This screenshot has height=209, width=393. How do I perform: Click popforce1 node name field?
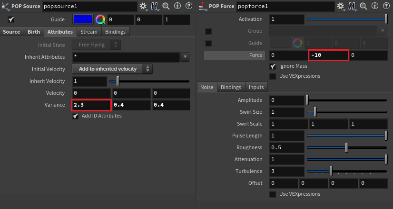(x=285, y=7)
